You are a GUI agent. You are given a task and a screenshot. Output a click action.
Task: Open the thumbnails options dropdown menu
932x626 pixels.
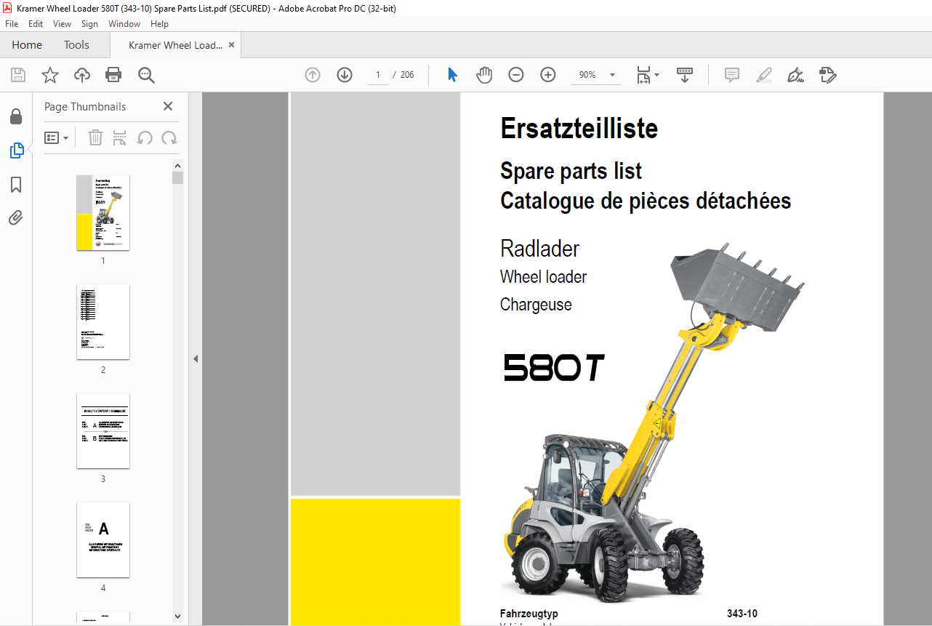click(57, 138)
